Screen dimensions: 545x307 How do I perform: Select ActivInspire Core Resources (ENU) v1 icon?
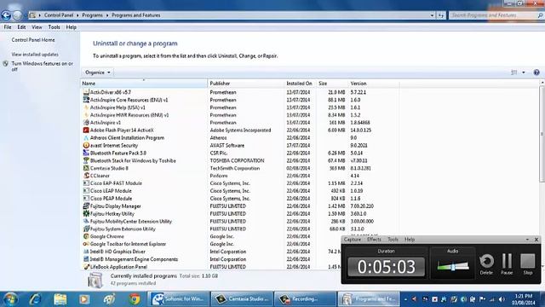pos(86,100)
